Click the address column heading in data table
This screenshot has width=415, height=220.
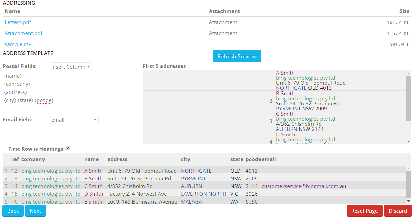click(117, 159)
